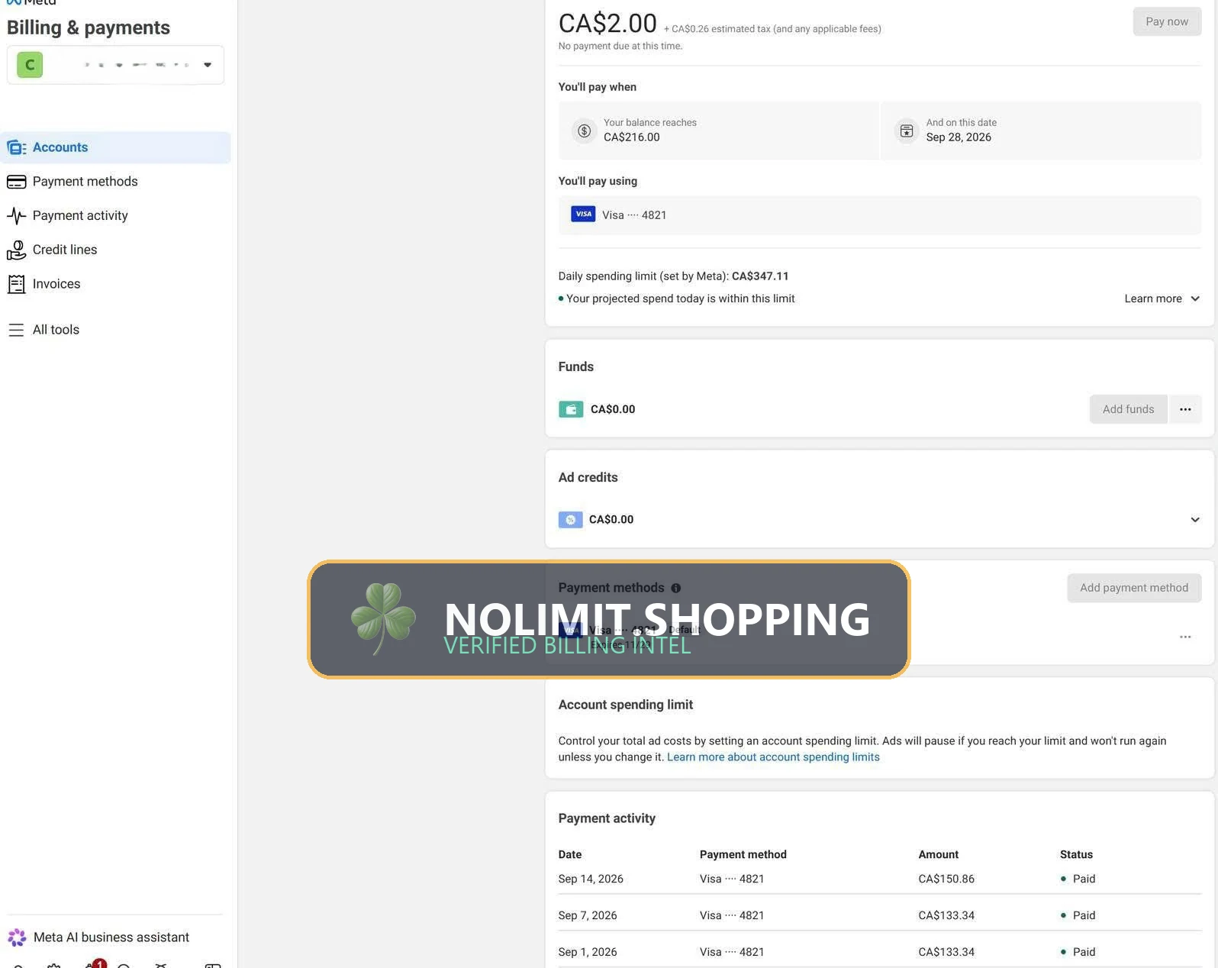Select the Sep 14, 2026 payment date
Viewport: 1218px width, 968px height.
[x=591, y=879]
